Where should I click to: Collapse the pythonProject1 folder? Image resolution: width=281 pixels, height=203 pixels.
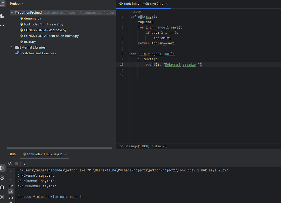(x=12, y=13)
